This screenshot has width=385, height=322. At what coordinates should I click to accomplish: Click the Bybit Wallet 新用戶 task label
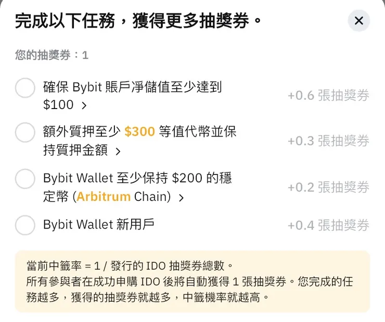pos(98,224)
